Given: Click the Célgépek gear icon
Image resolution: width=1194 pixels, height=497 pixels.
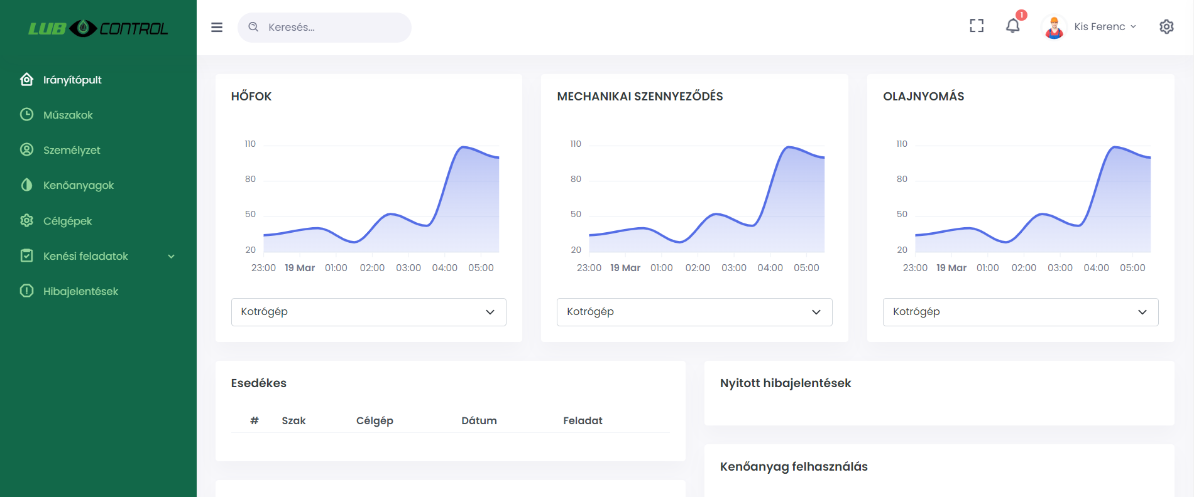Looking at the screenshot, I should [26, 221].
